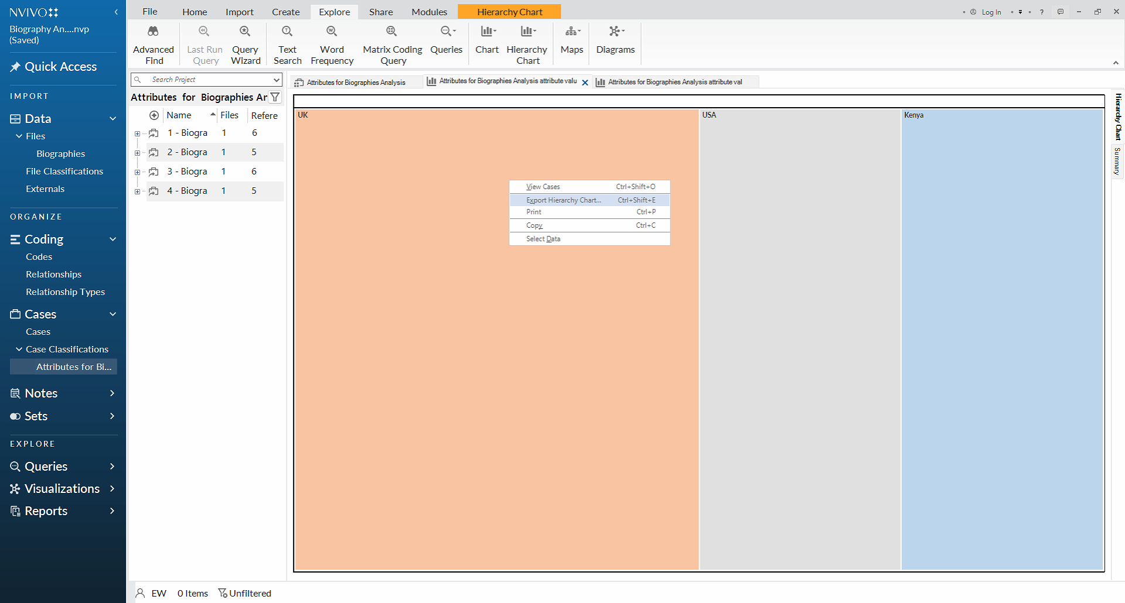1125x603 pixels.
Task: Open Advanced Find binoculars tool
Action: (153, 44)
